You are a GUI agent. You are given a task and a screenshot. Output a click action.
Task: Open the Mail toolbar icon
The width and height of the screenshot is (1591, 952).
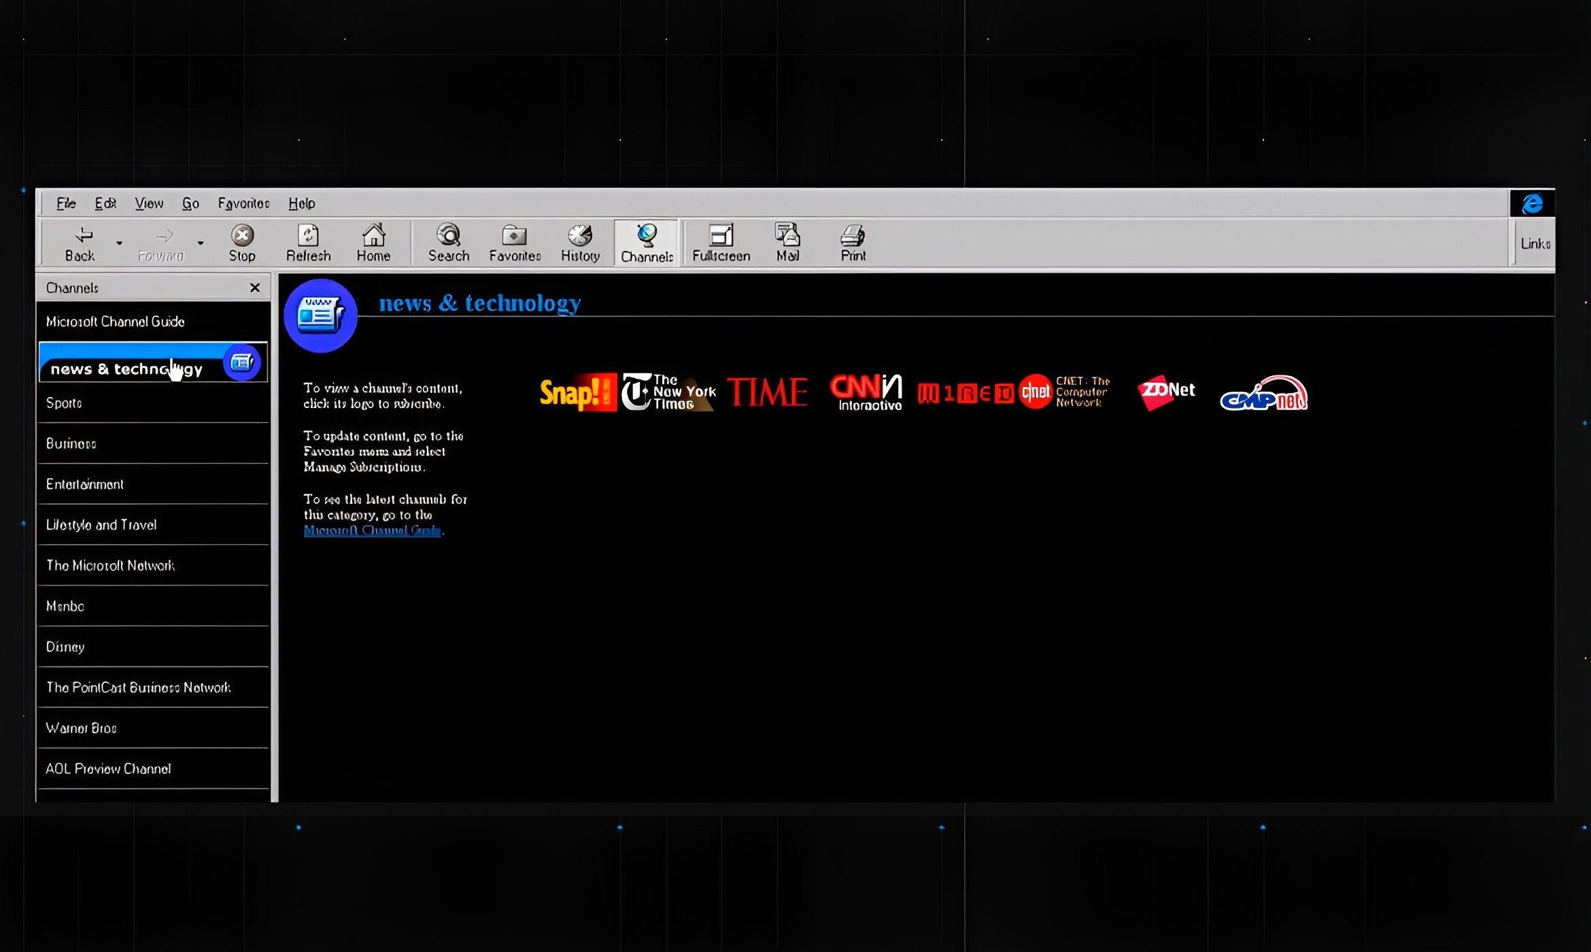[787, 234]
